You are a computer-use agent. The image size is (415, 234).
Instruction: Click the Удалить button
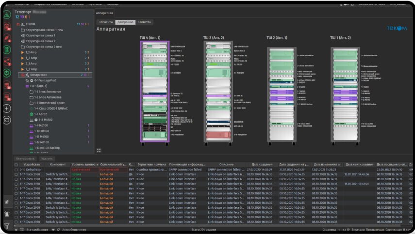pos(47,158)
